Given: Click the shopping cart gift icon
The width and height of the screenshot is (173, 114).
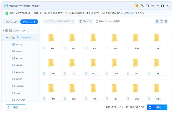Looking at the screenshot, I should click(137, 6).
